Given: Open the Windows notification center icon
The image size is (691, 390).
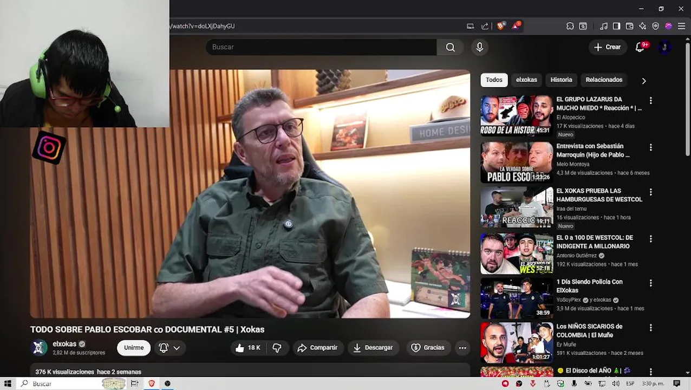Looking at the screenshot, I should click(677, 383).
